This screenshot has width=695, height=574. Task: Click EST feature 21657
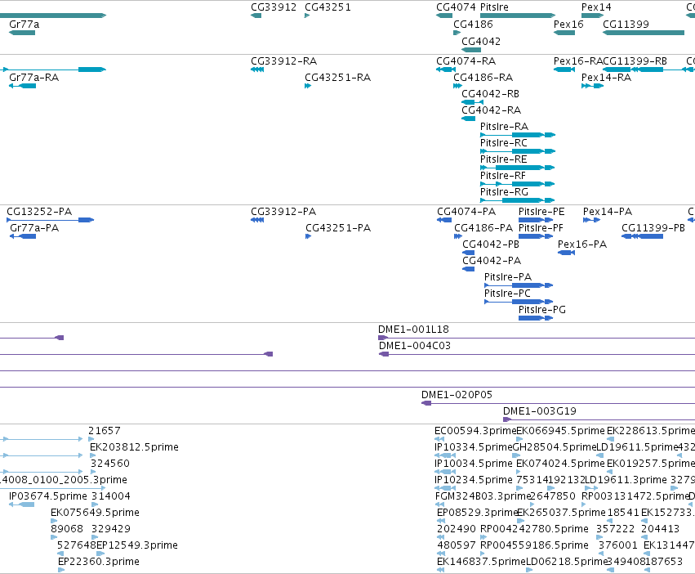91,439
